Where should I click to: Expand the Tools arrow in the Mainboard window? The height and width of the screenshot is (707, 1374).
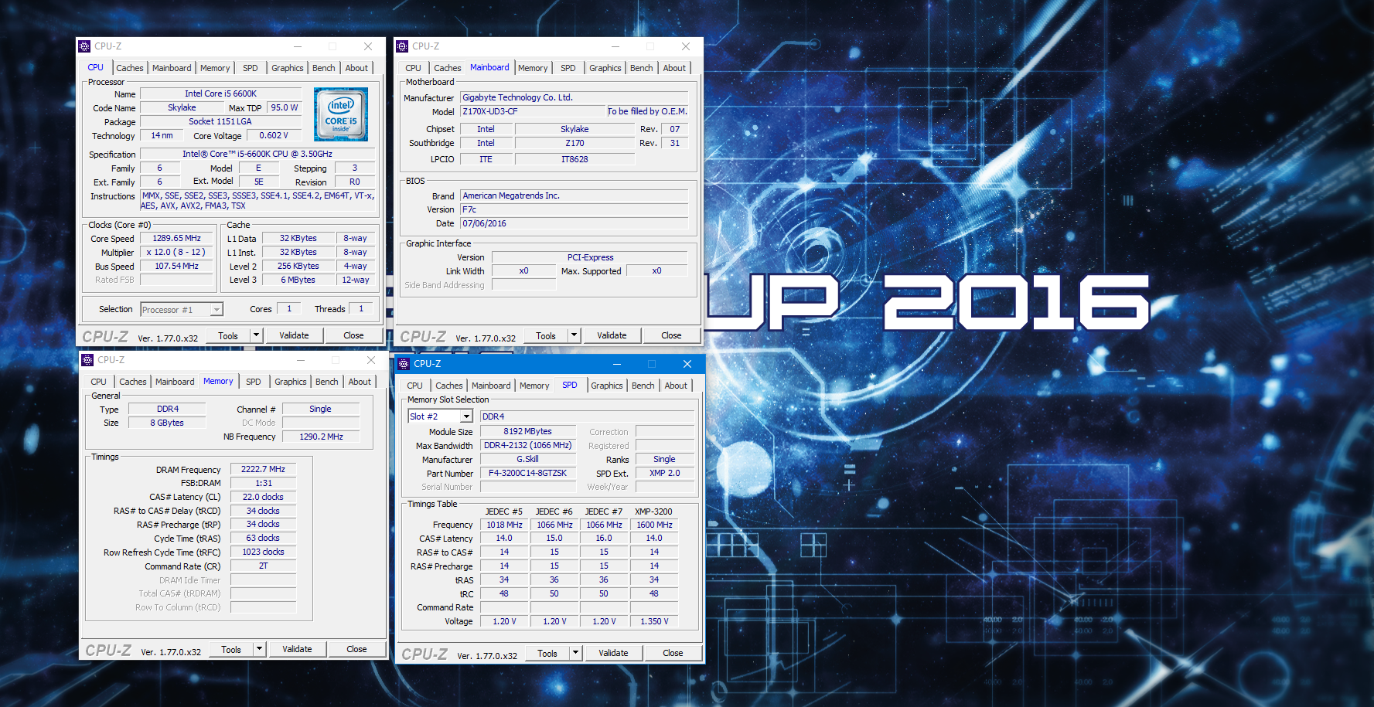[574, 335]
